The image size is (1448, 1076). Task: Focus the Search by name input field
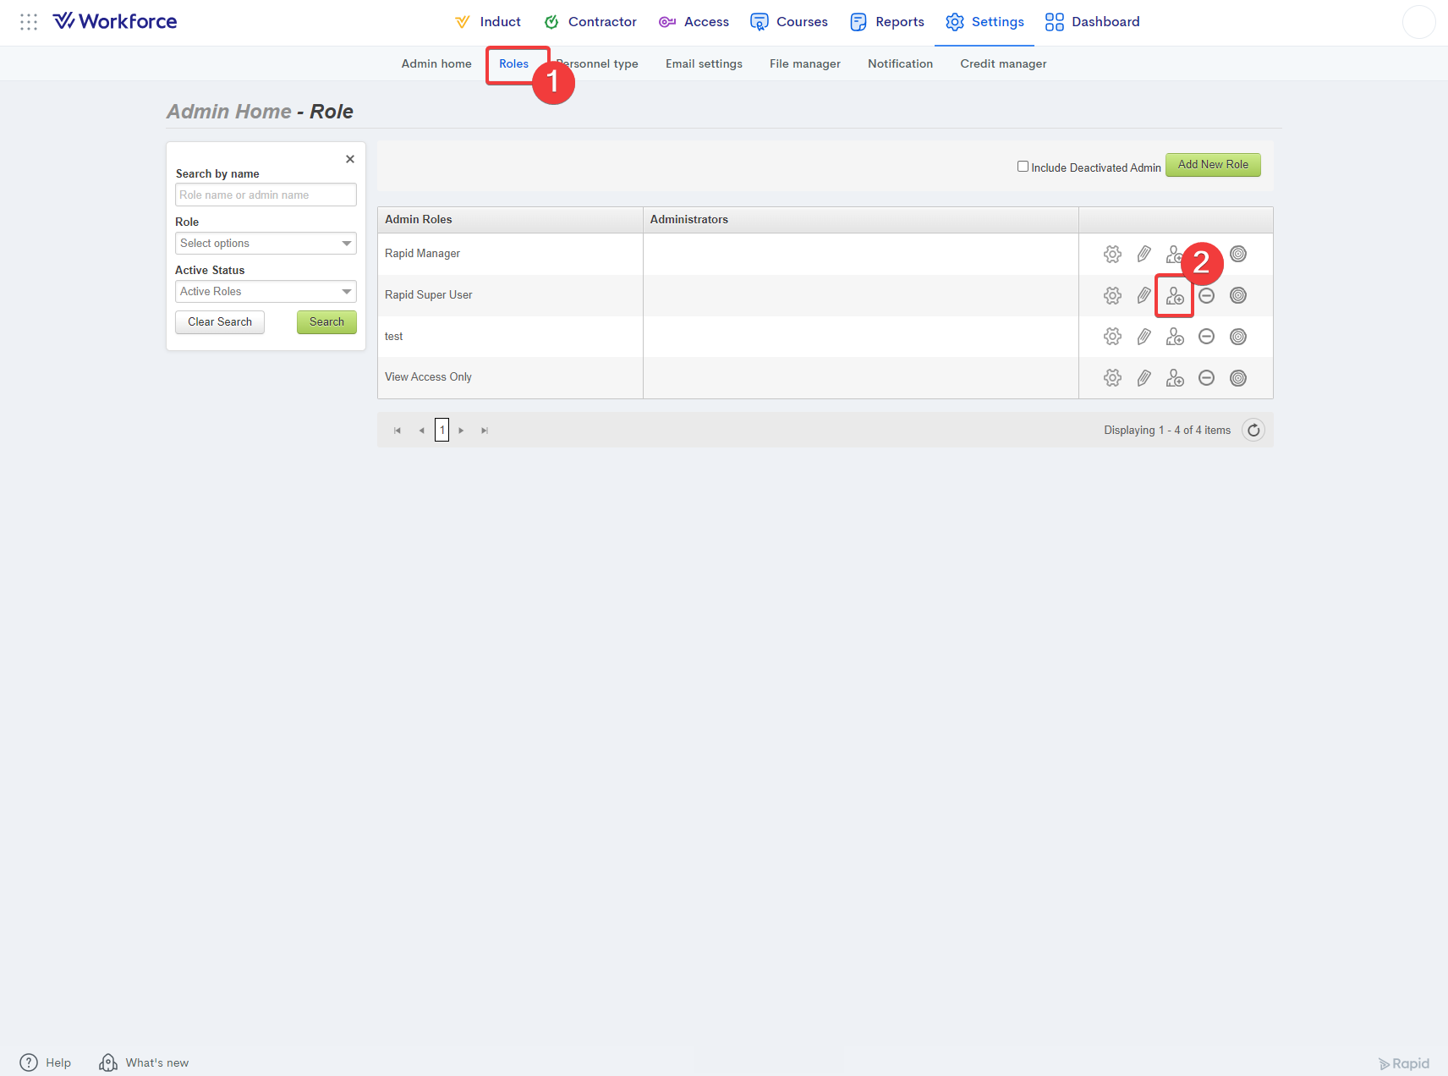266,195
